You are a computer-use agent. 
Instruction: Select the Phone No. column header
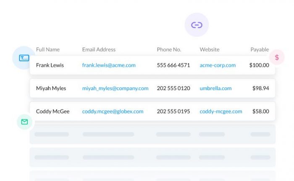click(x=169, y=50)
